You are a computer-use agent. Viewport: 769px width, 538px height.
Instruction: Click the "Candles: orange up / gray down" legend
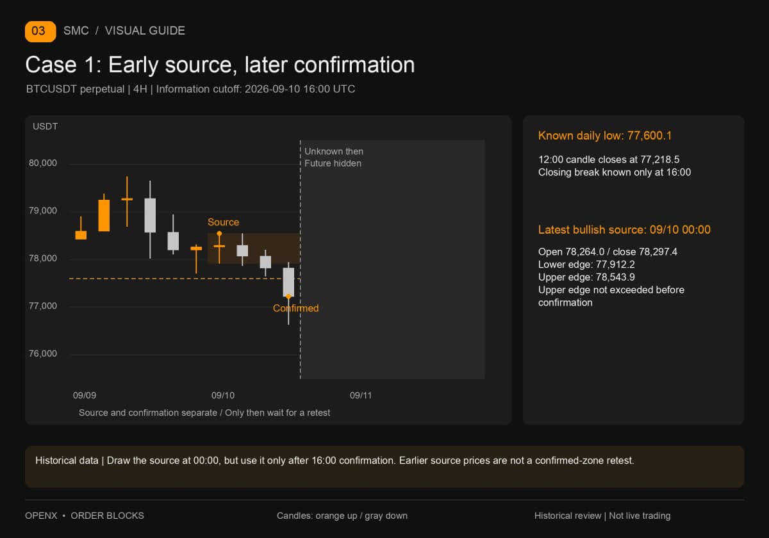click(x=342, y=516)
